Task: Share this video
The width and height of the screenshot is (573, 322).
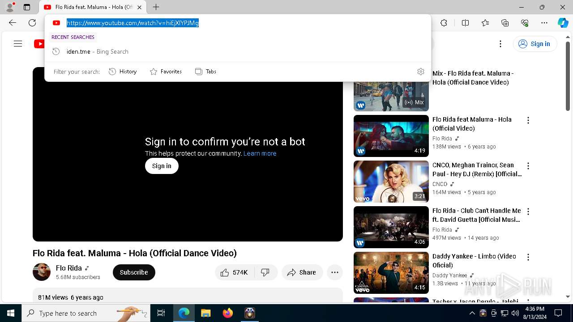Action: point(302,272)
